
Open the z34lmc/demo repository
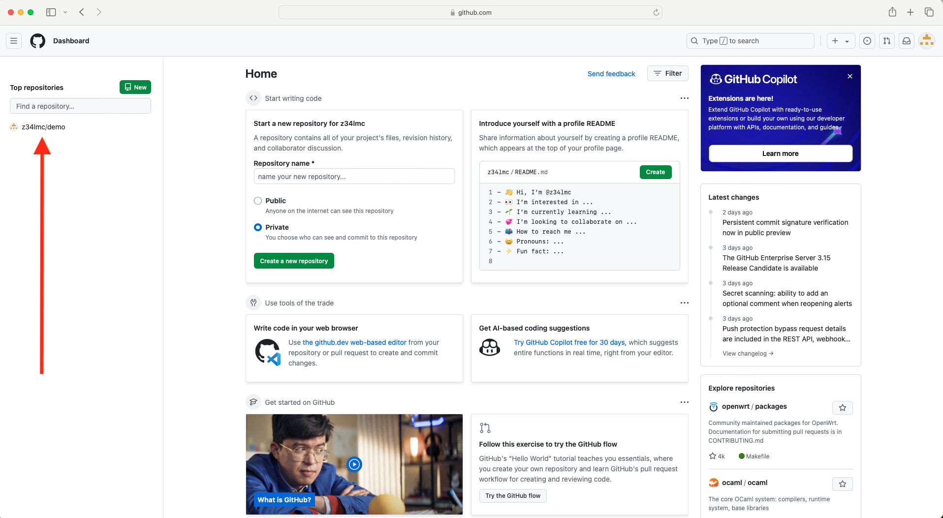click(x=43, y=127)
